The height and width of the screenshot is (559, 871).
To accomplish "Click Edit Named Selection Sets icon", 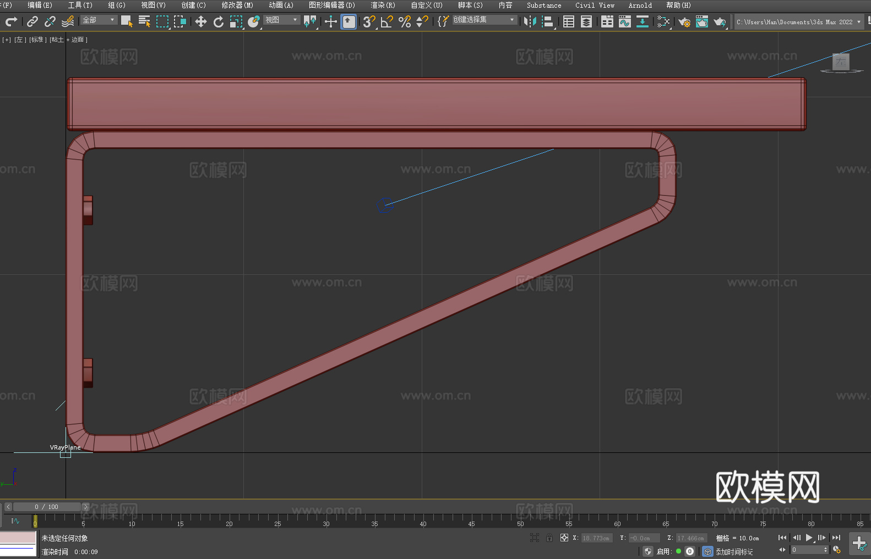I will point(443,21).
